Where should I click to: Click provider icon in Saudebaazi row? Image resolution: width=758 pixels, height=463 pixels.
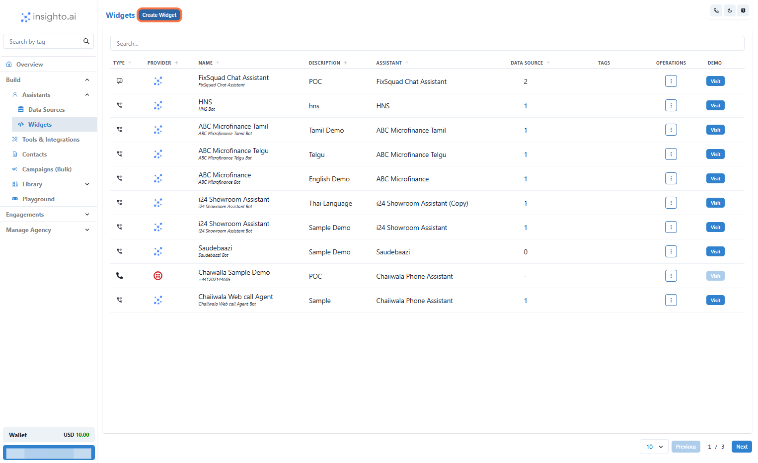click(158, 251)
